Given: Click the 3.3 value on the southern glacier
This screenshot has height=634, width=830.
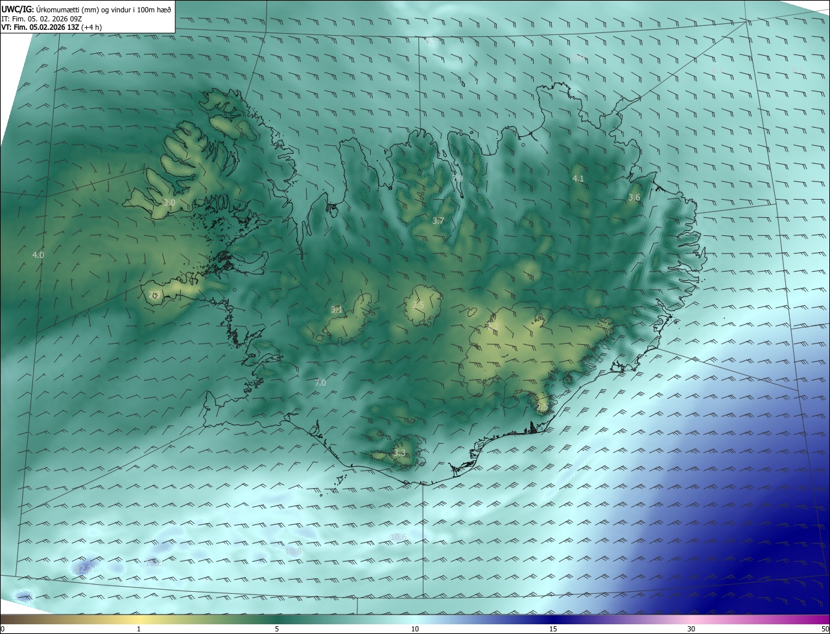Looking at the screenshot, I should point(399,452).
